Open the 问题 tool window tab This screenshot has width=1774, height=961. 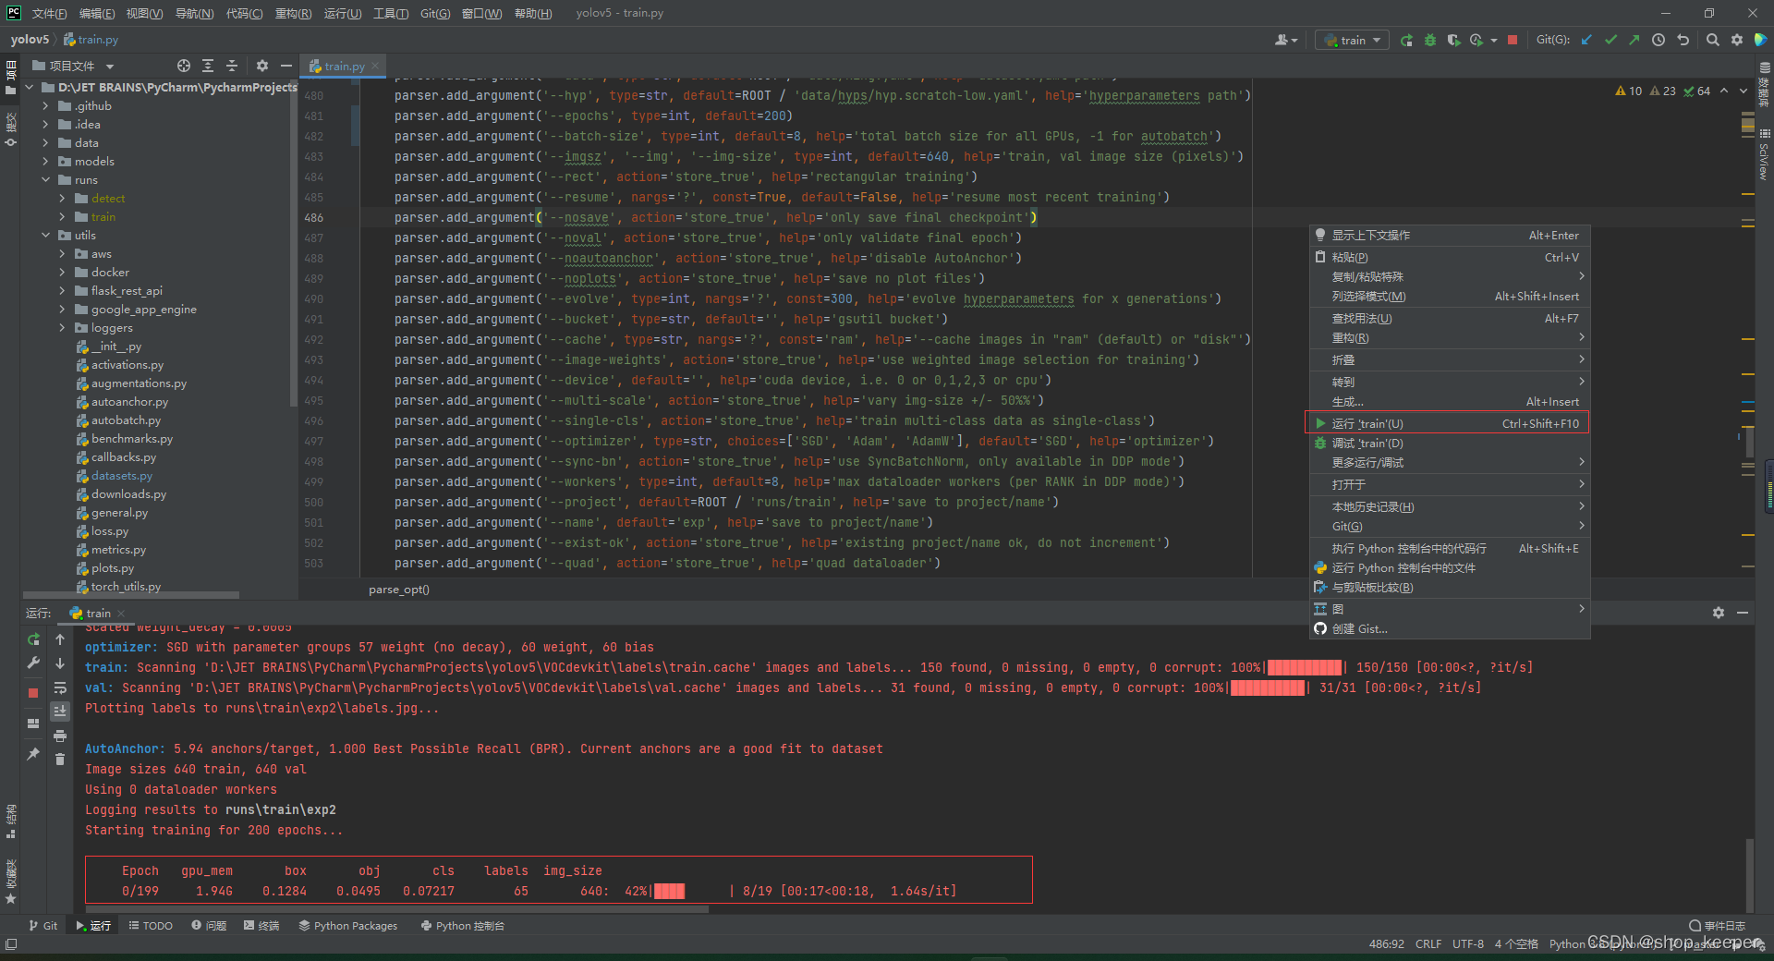click(x=209, y=926)
